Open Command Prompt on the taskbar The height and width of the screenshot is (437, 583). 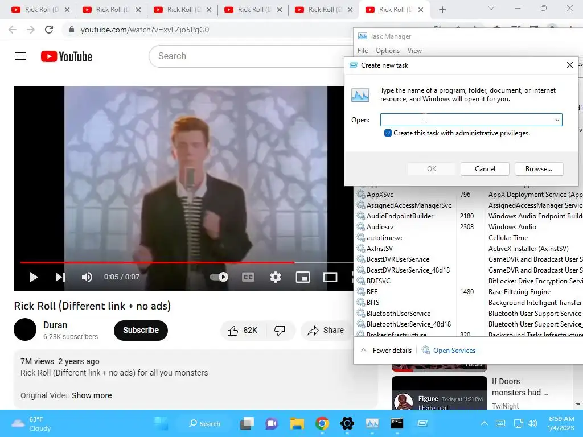click(397, 423)
